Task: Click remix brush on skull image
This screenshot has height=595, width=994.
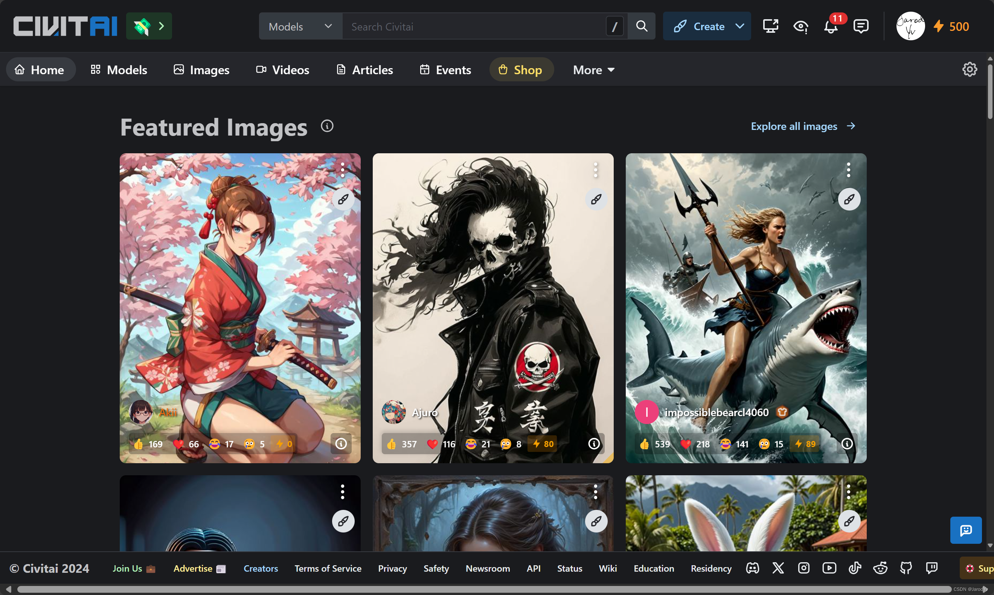Action: click(x=596, y=199)
